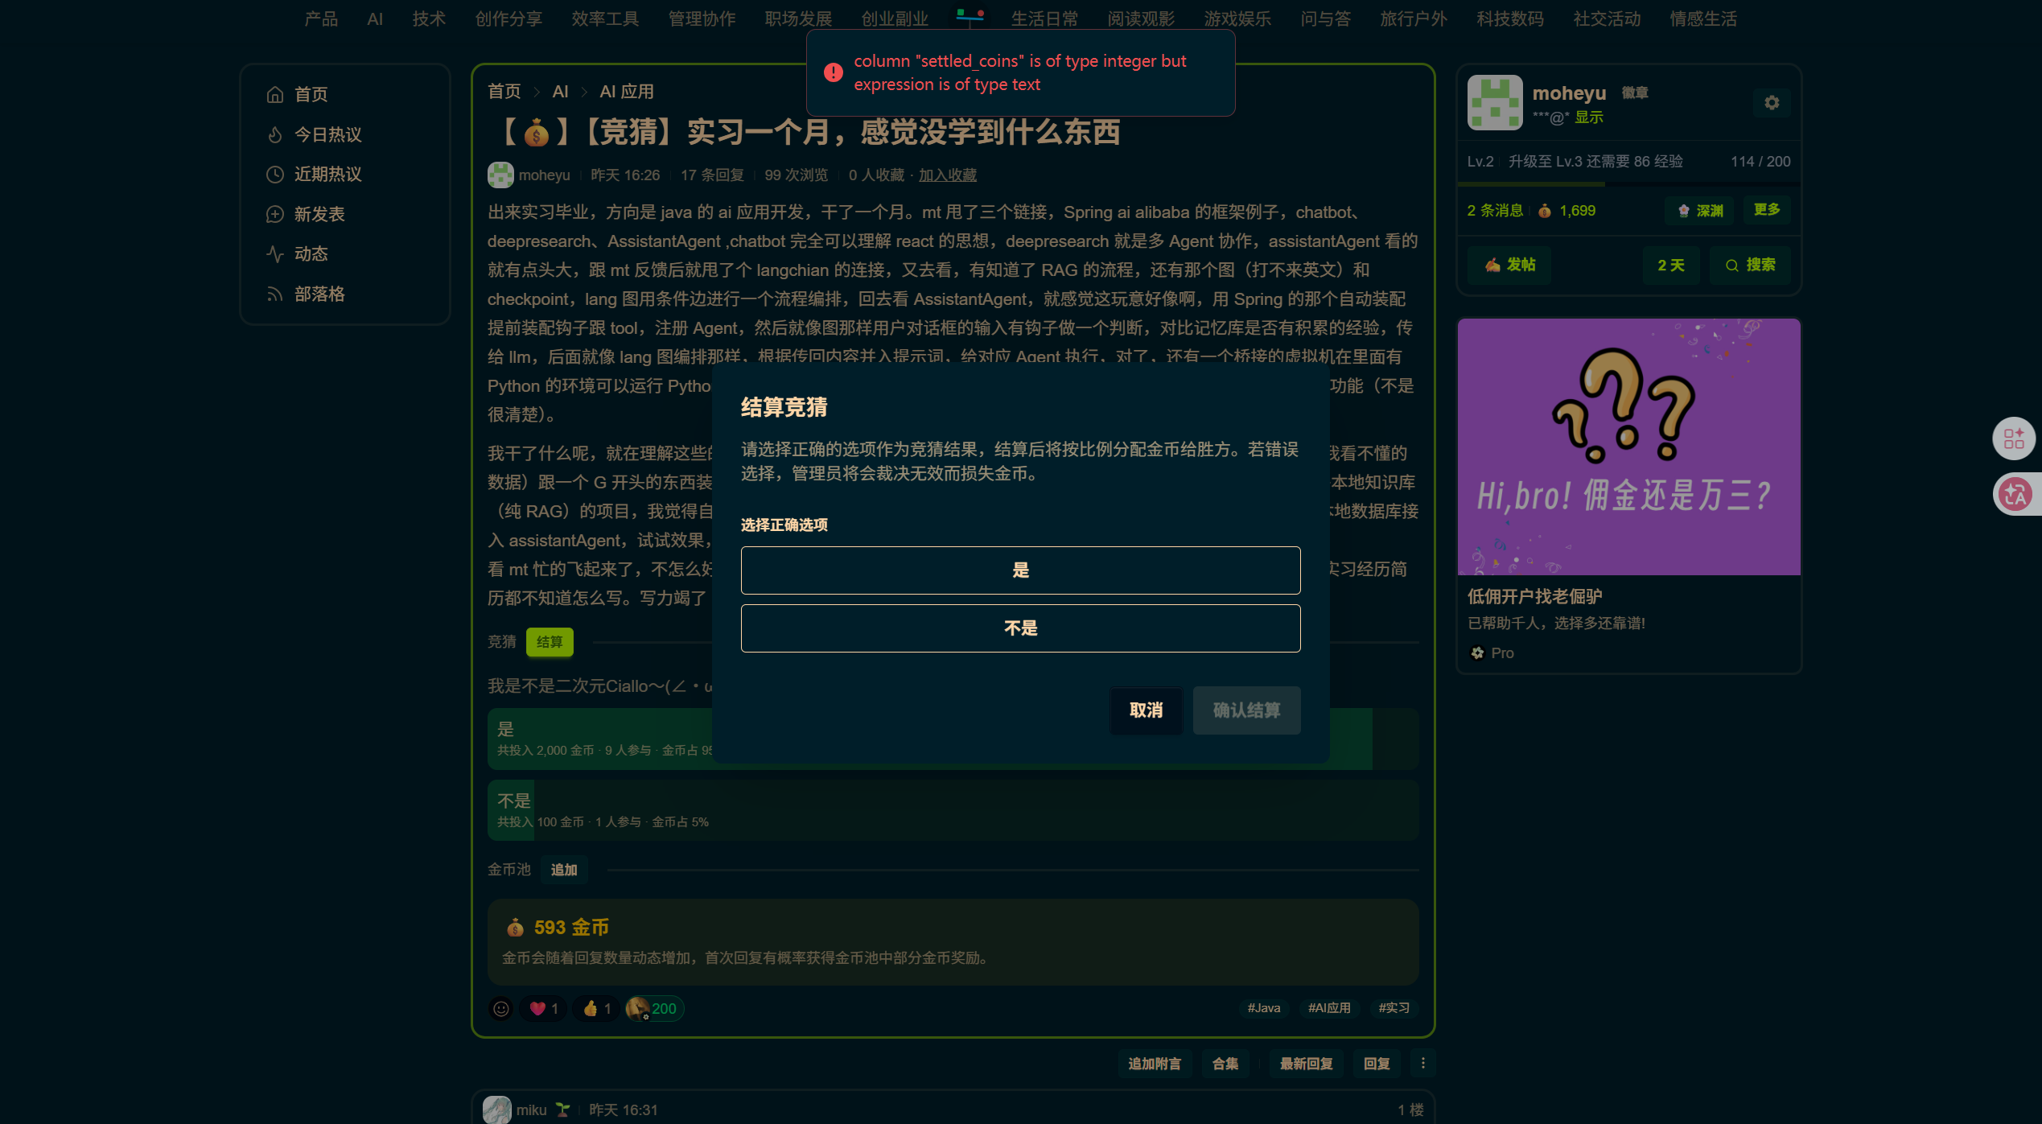The image size is (2042, 1124).
Task: Open 更多 in profile card
Action: [x=1767, y=210]
